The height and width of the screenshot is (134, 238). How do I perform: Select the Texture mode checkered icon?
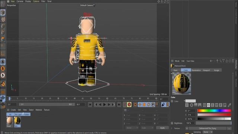3,19
